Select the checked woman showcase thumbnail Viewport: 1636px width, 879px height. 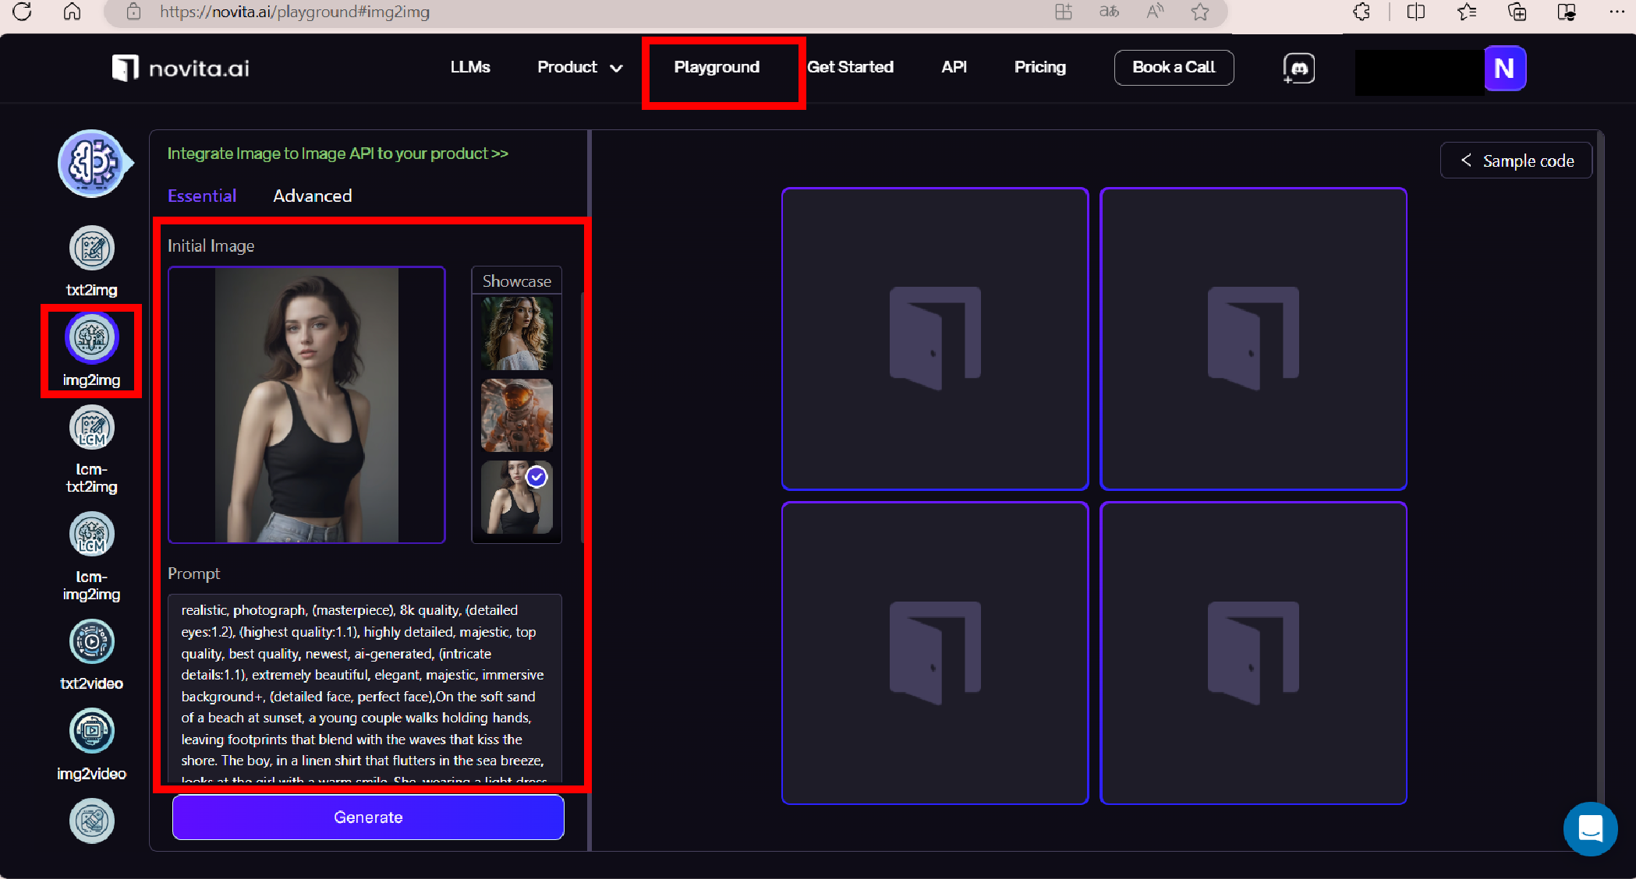516,497
